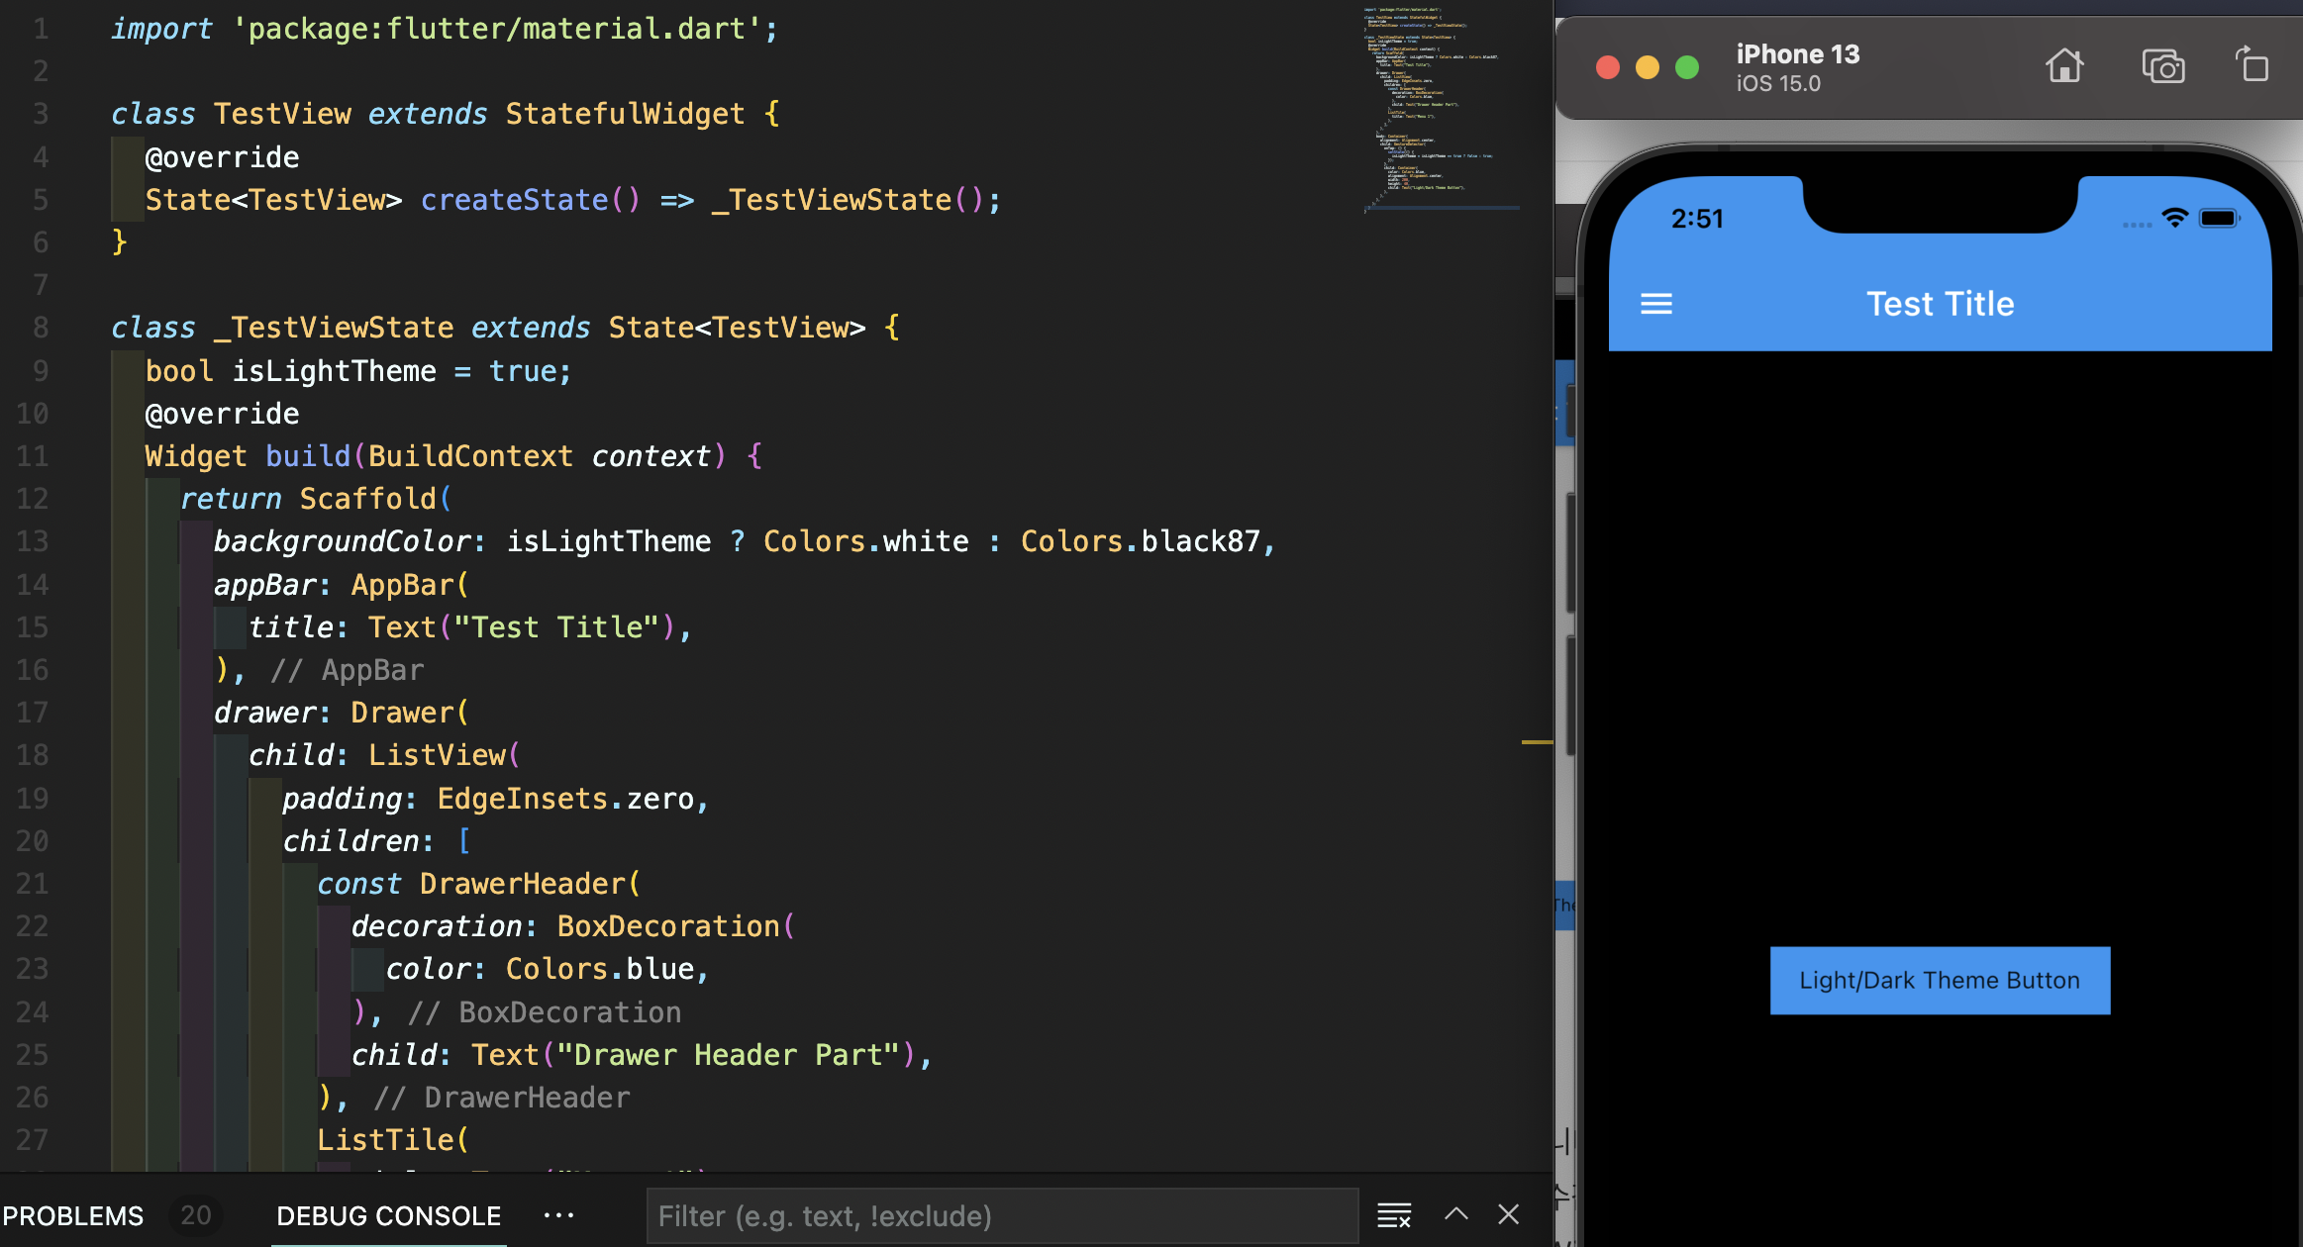Open the hamburger drawer menu in app

[x=1656, y=304]
